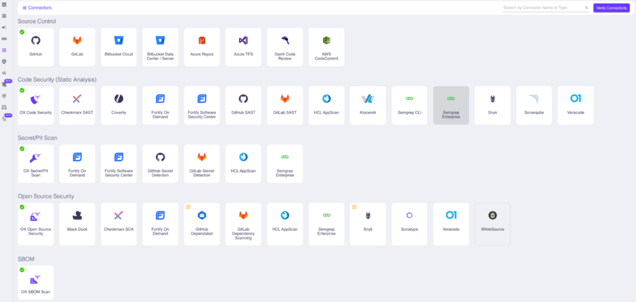Viewport: 636px width, 302px height.
Task: Open the megaphone icon in sidebar
Action: [x=4, y=27]
